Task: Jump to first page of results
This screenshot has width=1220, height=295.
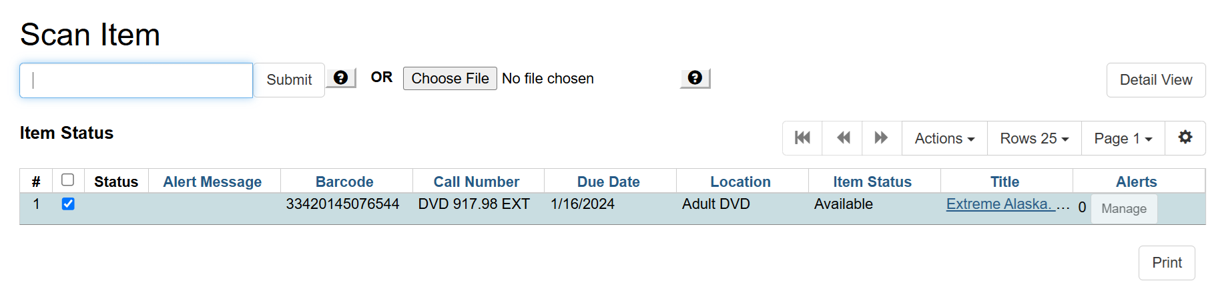Action: [802, 138]
